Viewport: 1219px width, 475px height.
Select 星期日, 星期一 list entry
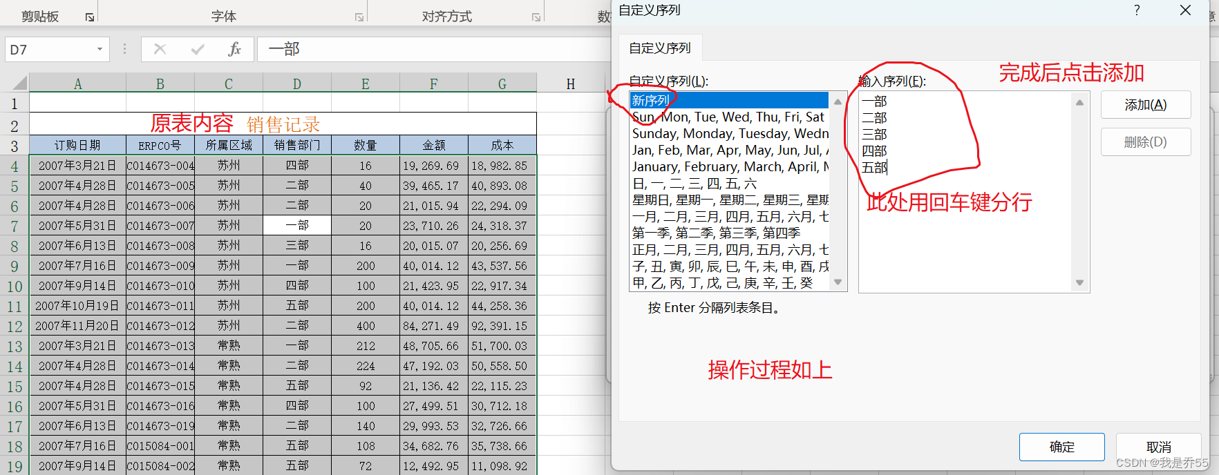click(729, 200)
